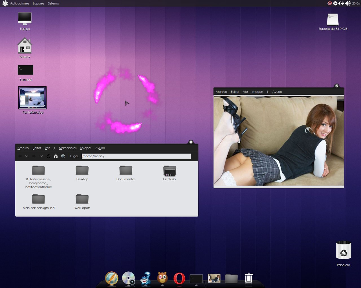Open the CD/DVD disc application in dock
This screenshot has width=361, height=288.
(128, 278)
